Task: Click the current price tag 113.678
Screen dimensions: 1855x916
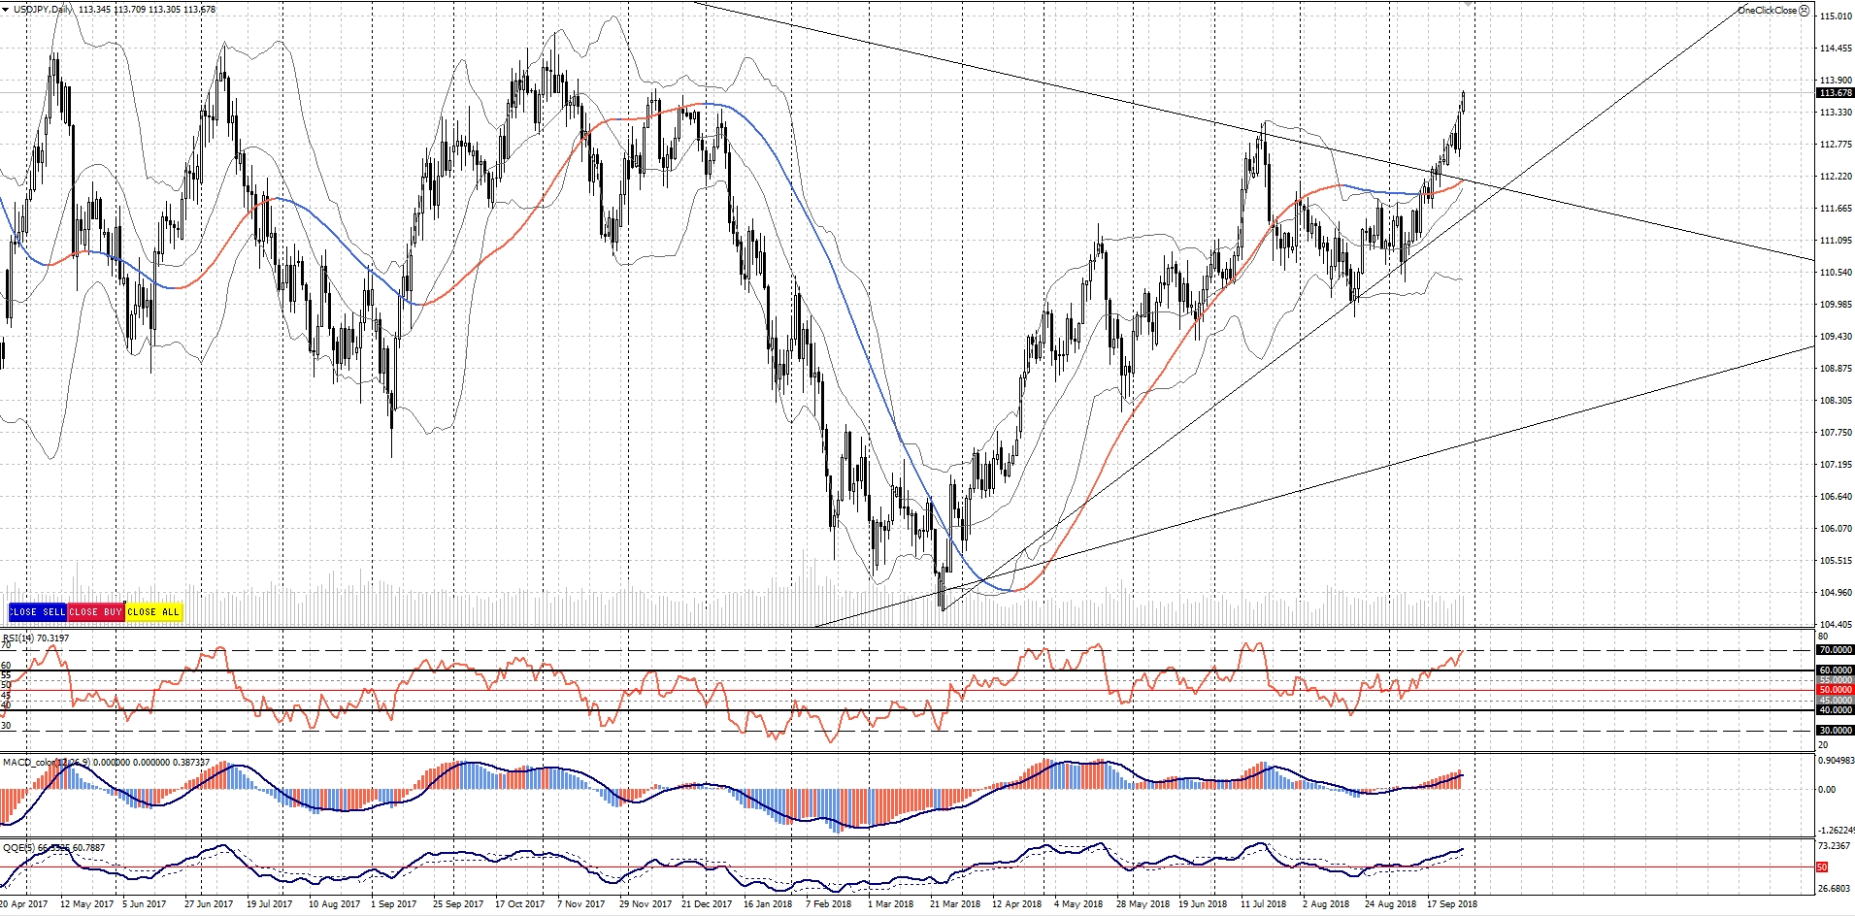Action: tap(1834, 93)
